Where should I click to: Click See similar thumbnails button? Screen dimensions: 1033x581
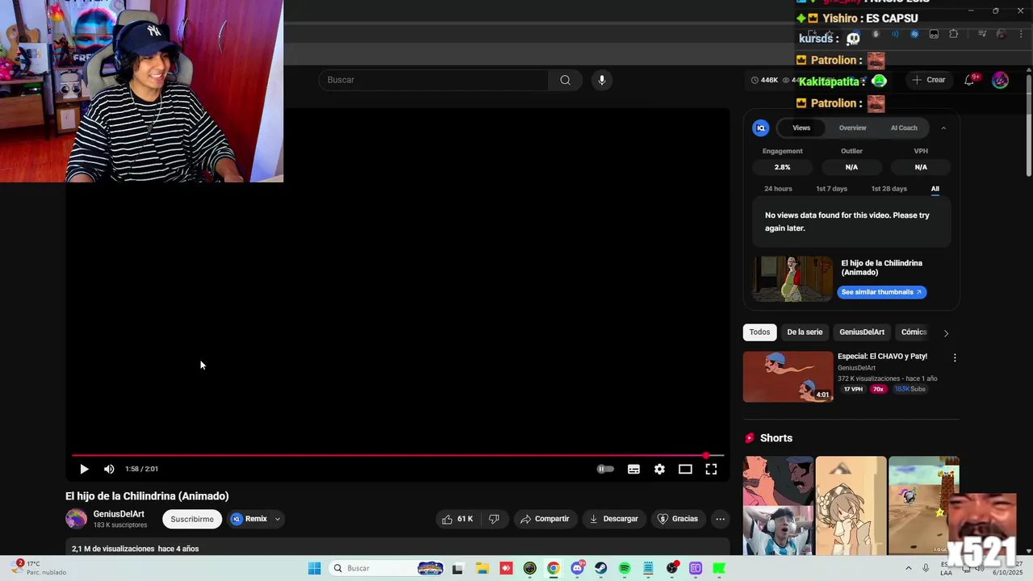881,292
